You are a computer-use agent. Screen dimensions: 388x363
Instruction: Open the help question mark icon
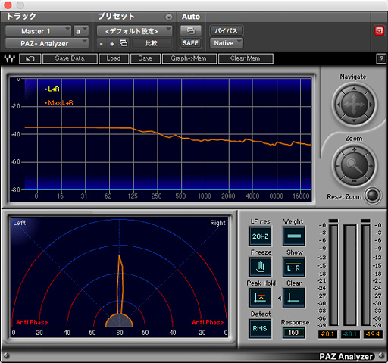tap(381, 58)
